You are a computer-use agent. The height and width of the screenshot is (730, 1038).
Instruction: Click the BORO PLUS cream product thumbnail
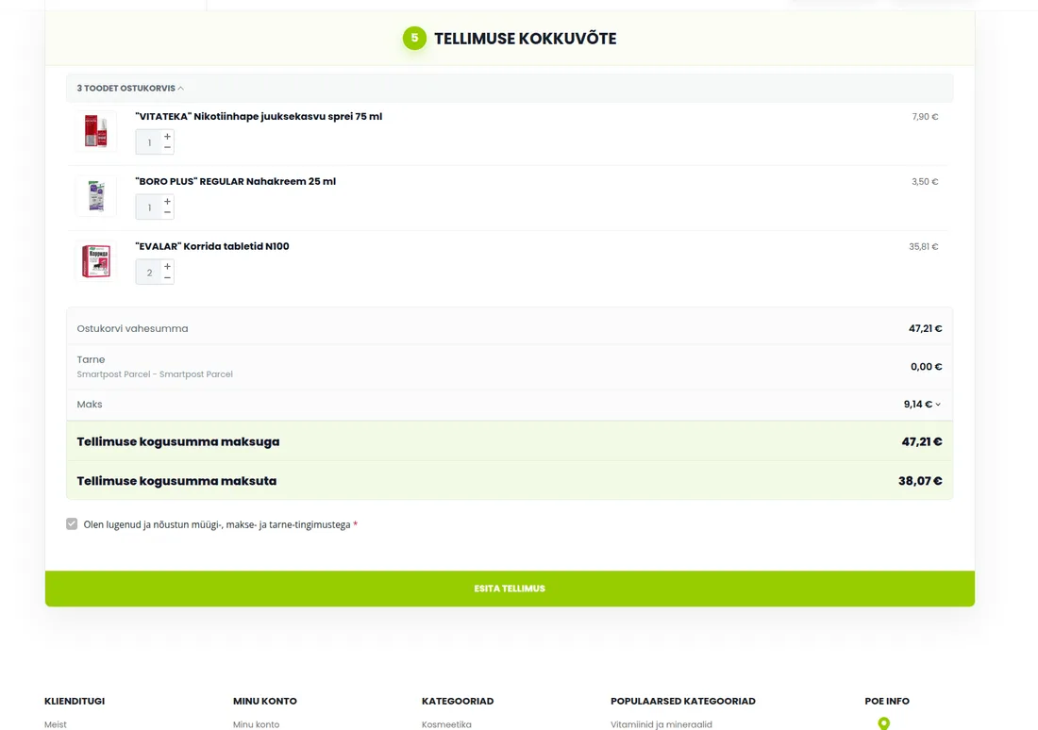coord(96,196)
